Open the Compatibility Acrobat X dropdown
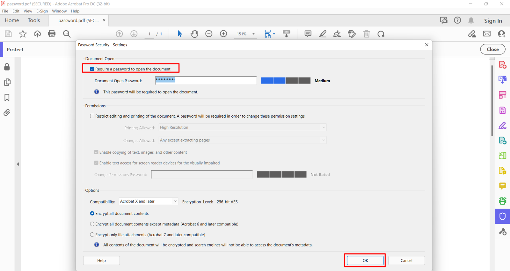Image resolution: width=510 pixels, height=271 pixels. click(x=149, y=201)
